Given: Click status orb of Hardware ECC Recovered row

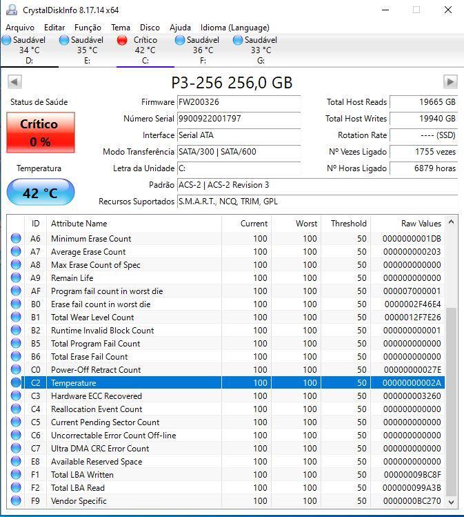Looking at the screenshot, I should pyautogui.click(x=16, y=396).
